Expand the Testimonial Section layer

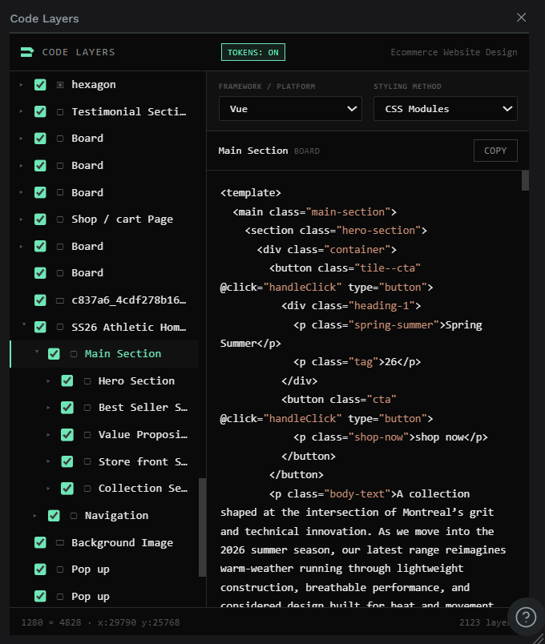tap(21, 111)
